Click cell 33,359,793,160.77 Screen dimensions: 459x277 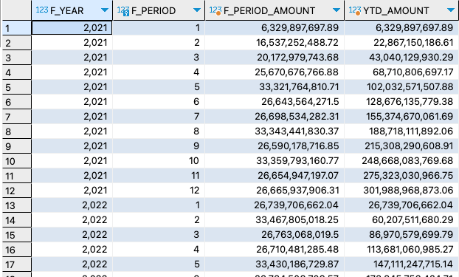[x=275, y=161]
